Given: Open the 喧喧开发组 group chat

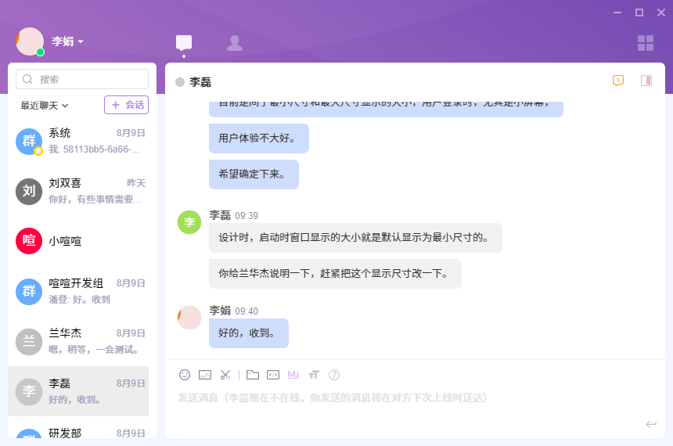Looking at the screenshot, I should [82, 291].
